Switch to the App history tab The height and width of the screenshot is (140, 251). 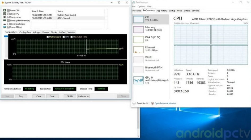tap(161, 11)
